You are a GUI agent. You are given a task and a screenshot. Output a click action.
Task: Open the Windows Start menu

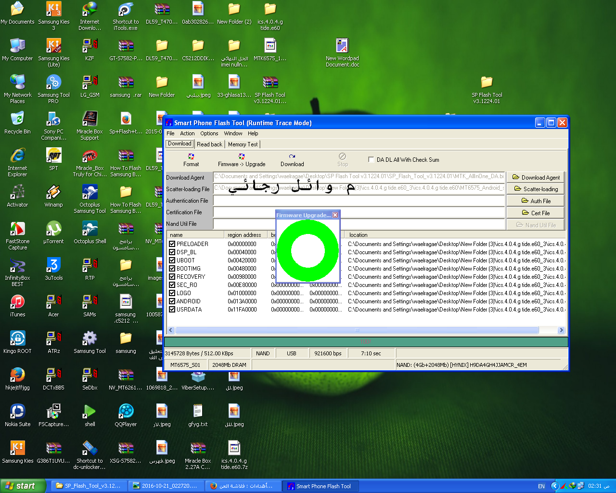pos(23,486)
